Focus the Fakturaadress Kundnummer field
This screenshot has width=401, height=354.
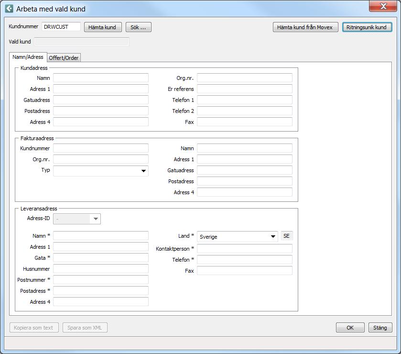101,148
